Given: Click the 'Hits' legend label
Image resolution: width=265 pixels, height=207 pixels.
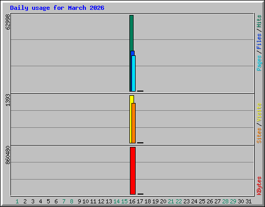Looking at the screenshot, I should point(259,21).
